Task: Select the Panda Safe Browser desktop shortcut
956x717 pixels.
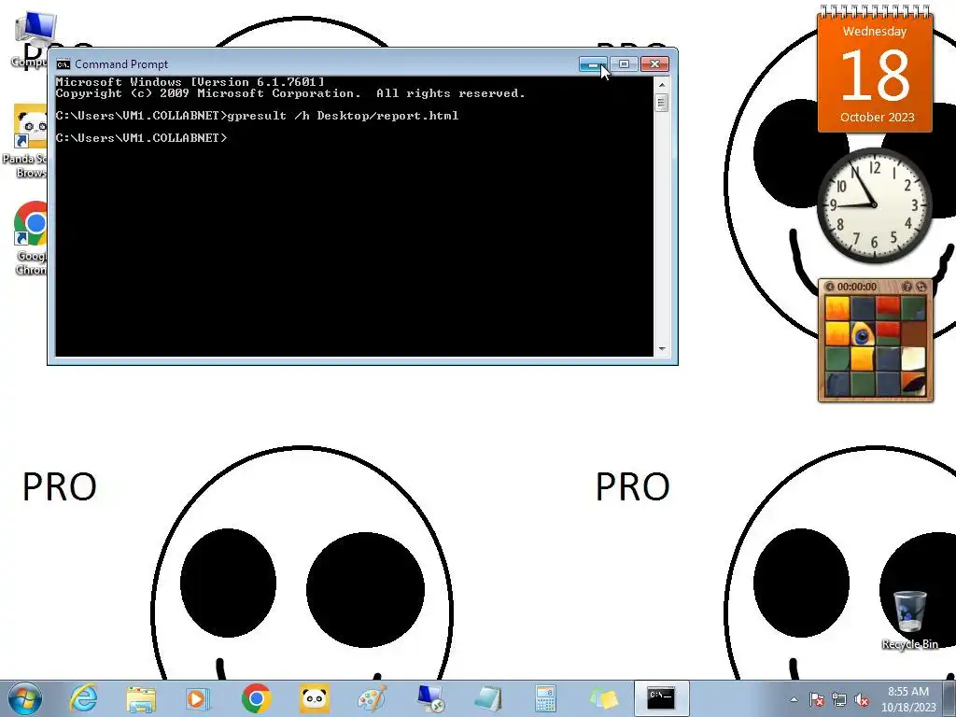Action: [24, 142]
